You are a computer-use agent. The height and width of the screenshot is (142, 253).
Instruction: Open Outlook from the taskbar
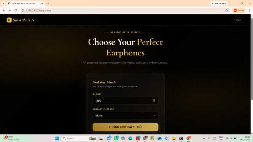159,139
